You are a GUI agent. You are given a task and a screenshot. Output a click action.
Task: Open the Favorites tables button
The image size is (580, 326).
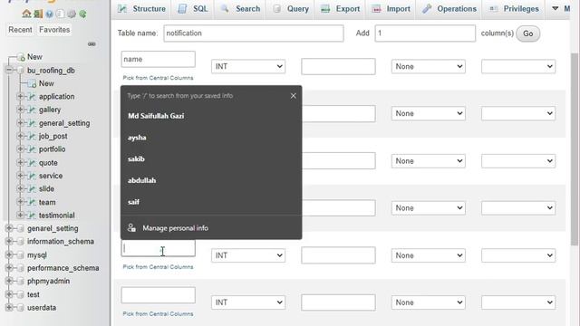54,30
